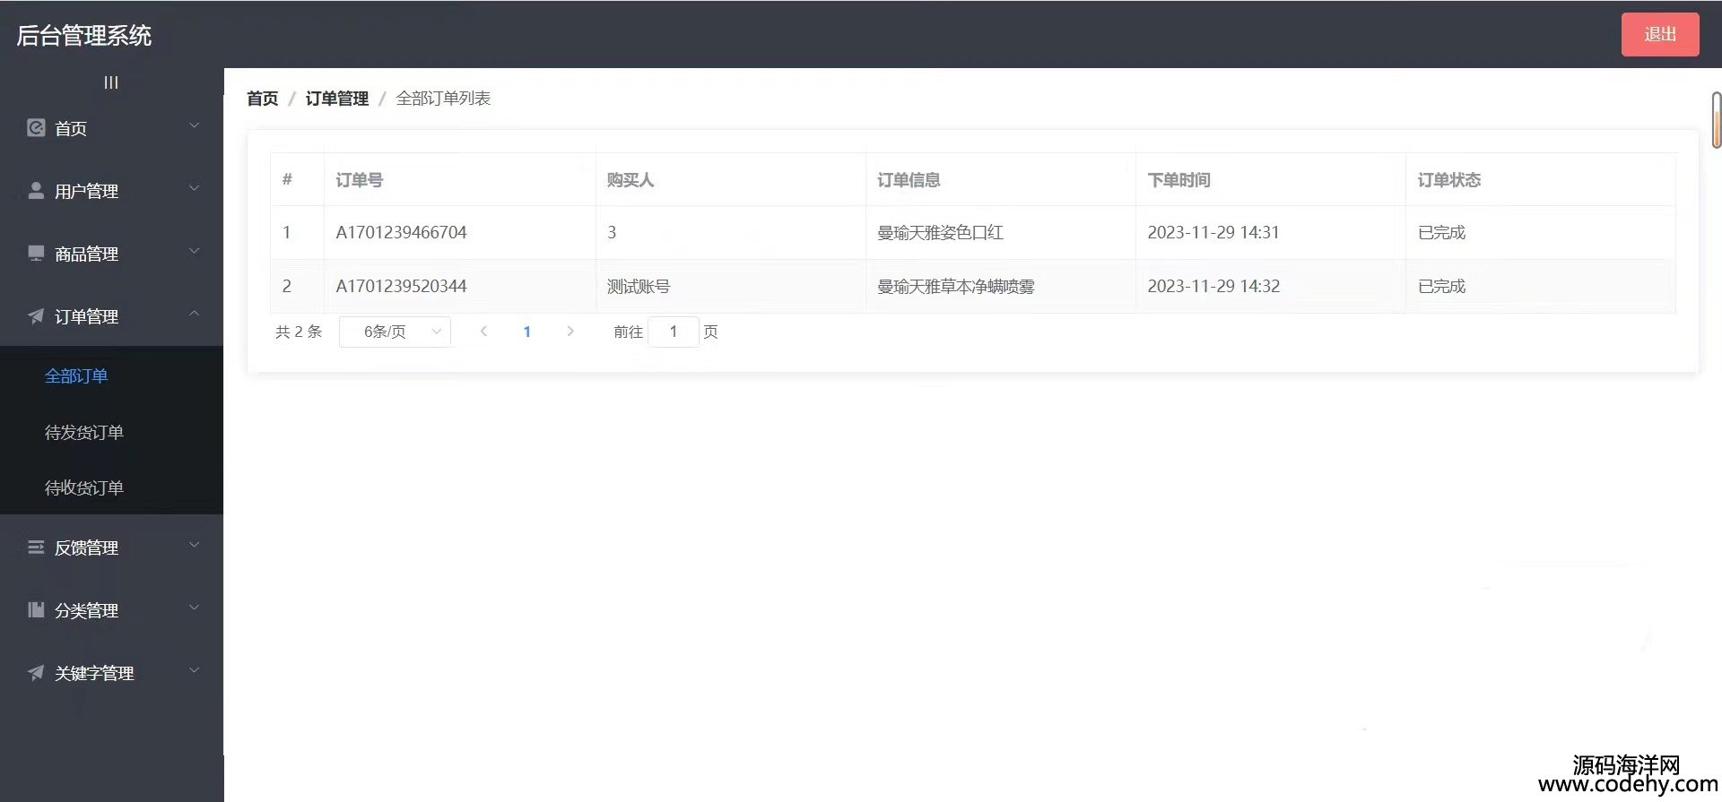Click the 分类管理 book icon
The height and width of the screenshot is (802, 1722).
coord(36,610)
